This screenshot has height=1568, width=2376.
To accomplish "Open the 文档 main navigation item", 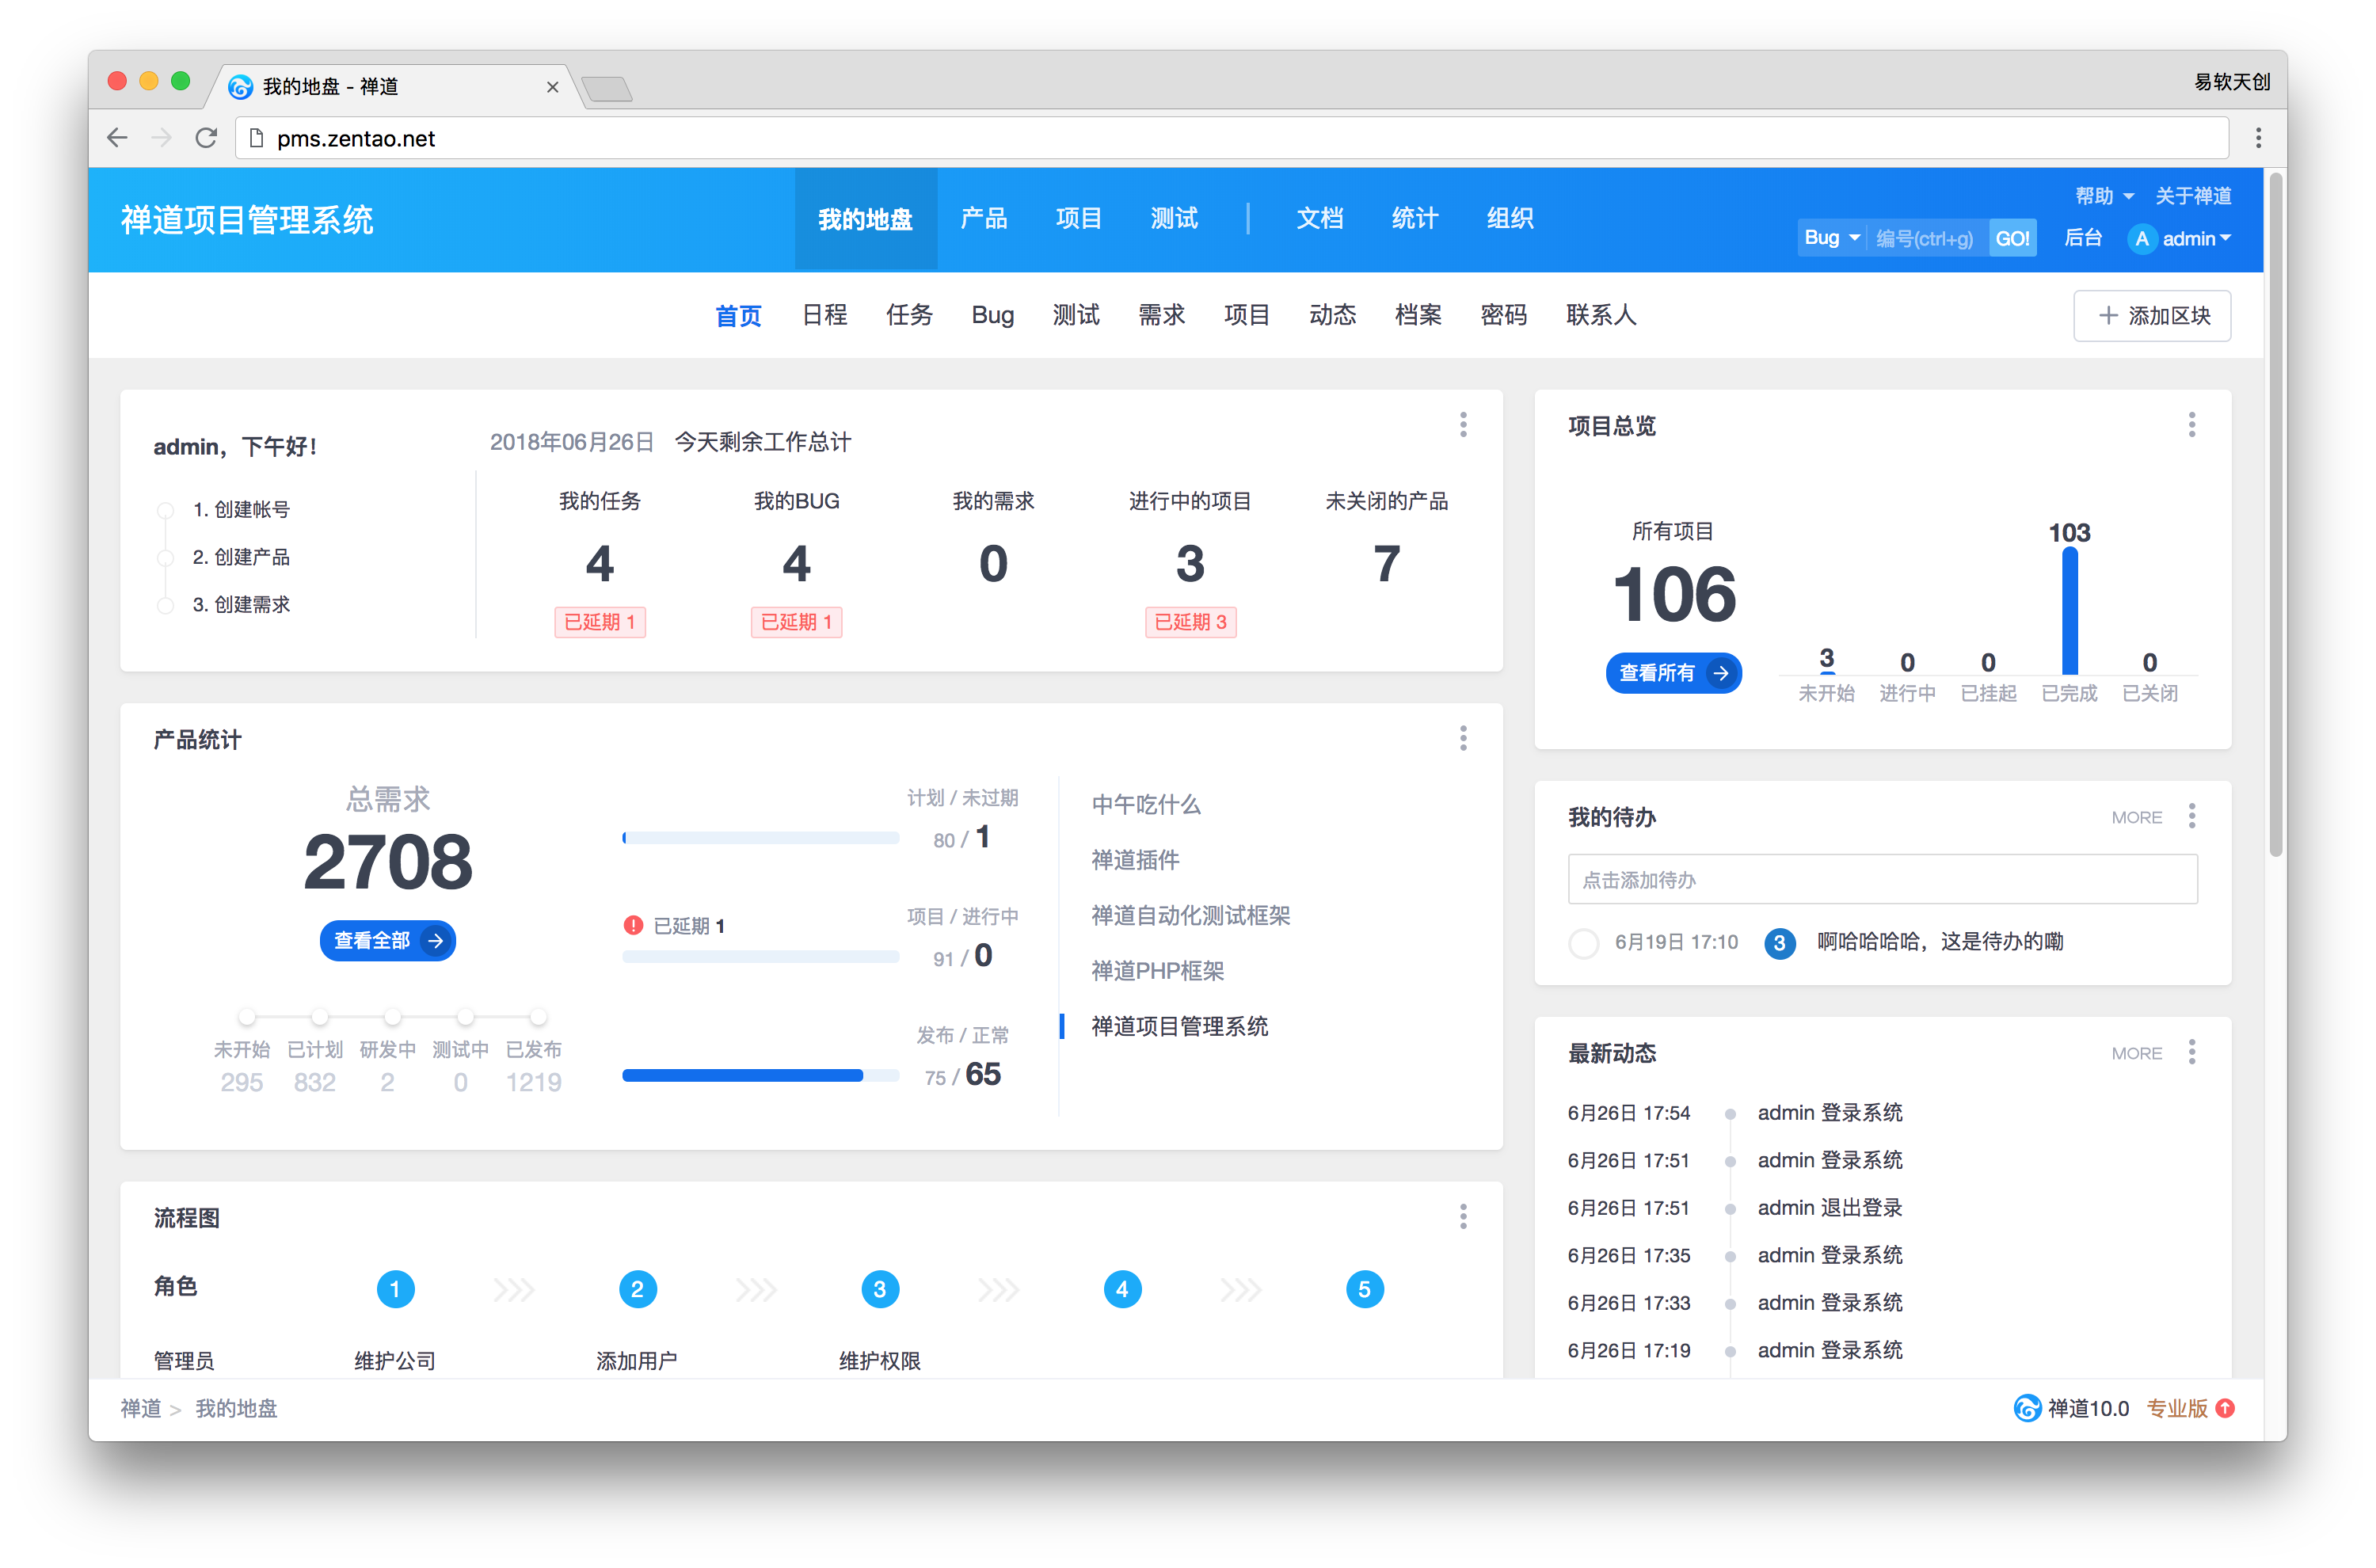I will click(x=1320, y=219).
